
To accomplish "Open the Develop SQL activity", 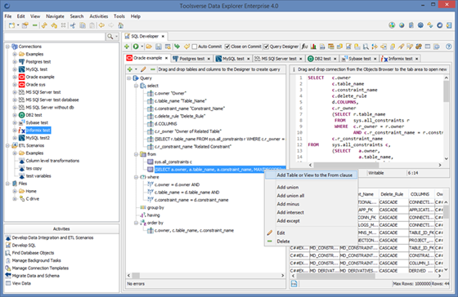I will pyautogui.click(x=24, y=246).
